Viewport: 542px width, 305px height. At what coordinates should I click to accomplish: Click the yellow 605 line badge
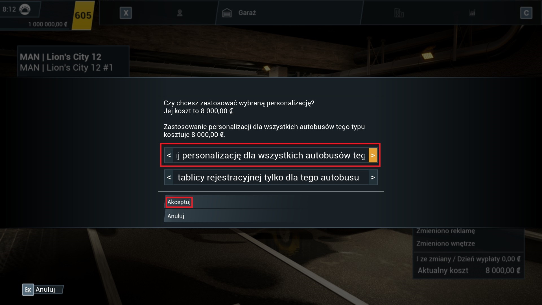[83, 15]
